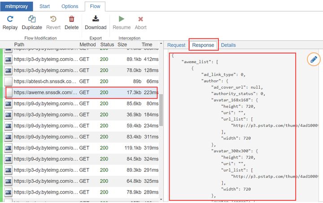Open the Start tab
The image size is (323, 203).
[x=44, y=6]
